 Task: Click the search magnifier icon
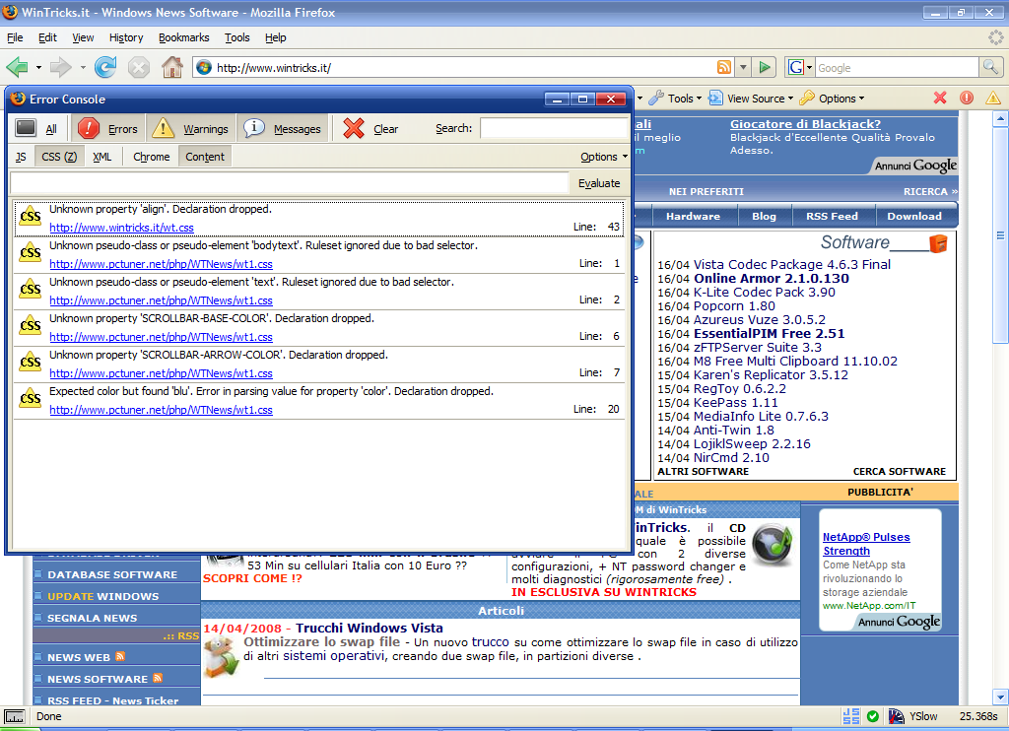[990, 67]
